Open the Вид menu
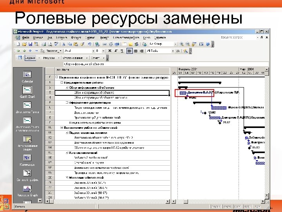 [x=50, y=38]
